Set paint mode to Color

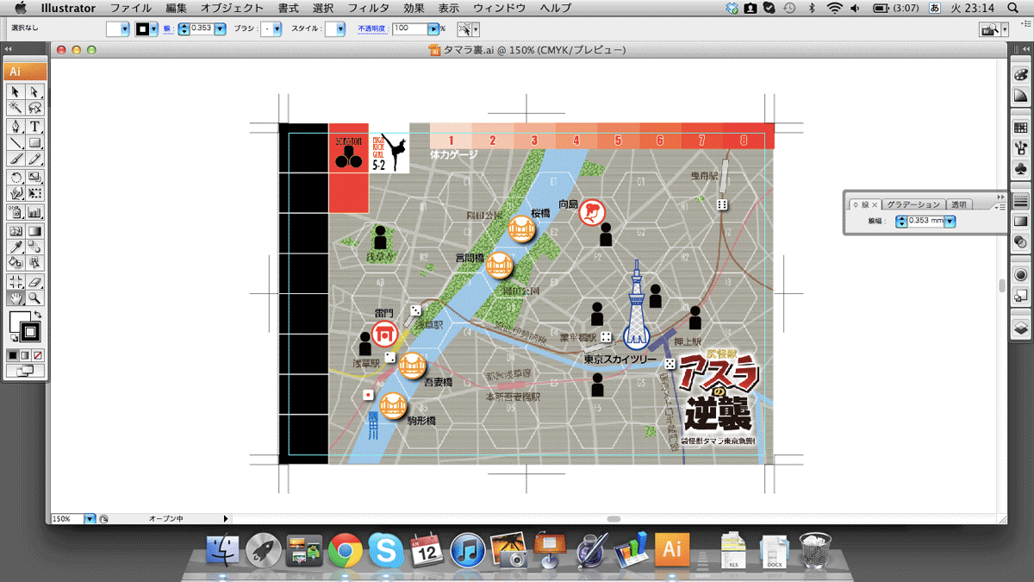13,354
